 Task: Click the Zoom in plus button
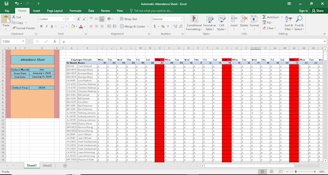click(x=314, y=172)
